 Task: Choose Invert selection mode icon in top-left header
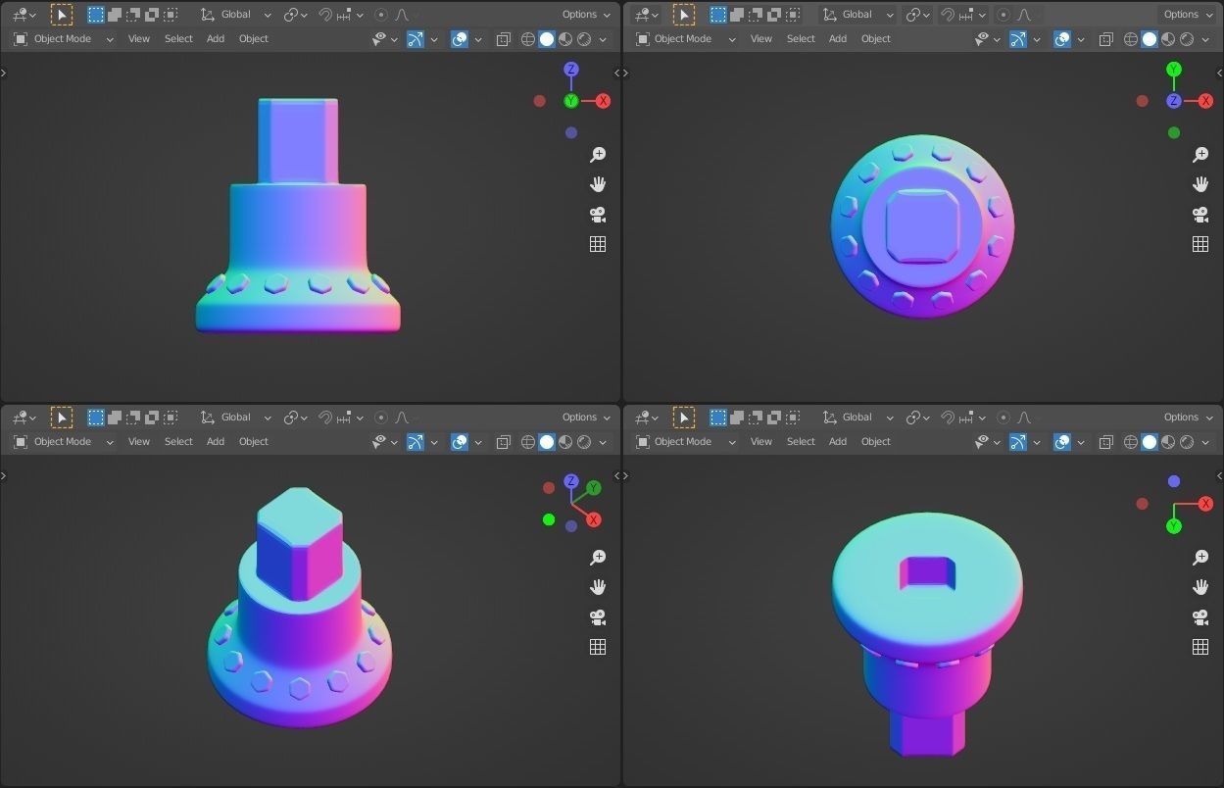pyautogui.click(x=151, y=15)
